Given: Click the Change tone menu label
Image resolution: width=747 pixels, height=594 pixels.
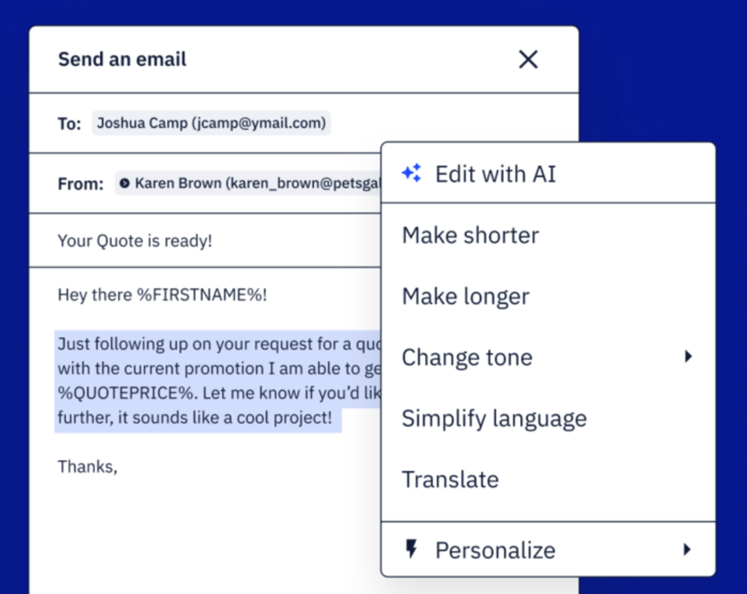Looking at the screenshot, I should pos(467,357).
